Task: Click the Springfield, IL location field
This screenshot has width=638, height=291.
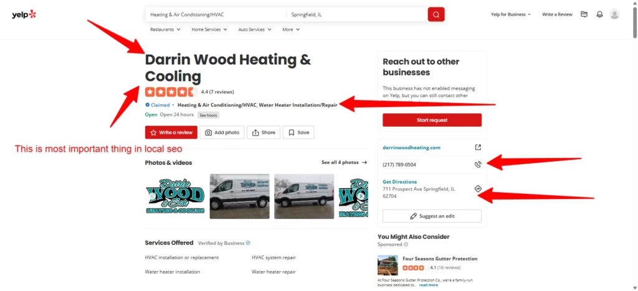Action: tap(355, 14)
